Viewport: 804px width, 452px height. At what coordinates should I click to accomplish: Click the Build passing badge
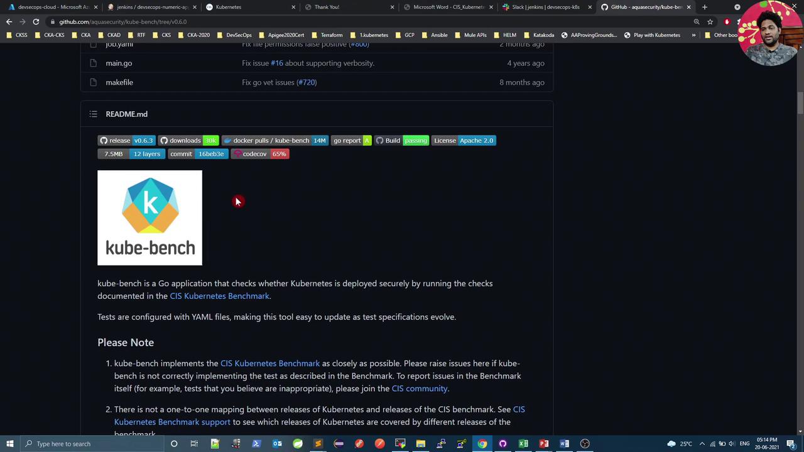click(402, 141)
